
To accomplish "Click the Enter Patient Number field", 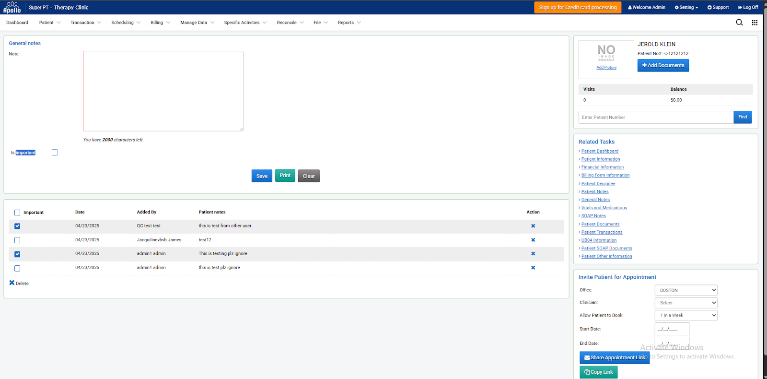I will coord(655,117).
